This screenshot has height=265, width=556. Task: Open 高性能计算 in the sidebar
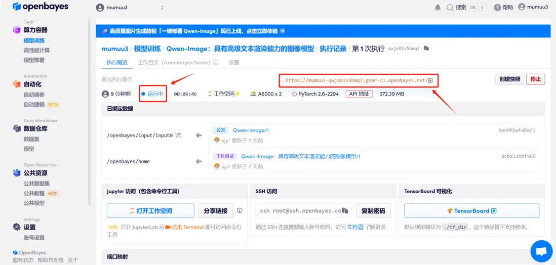36,50
